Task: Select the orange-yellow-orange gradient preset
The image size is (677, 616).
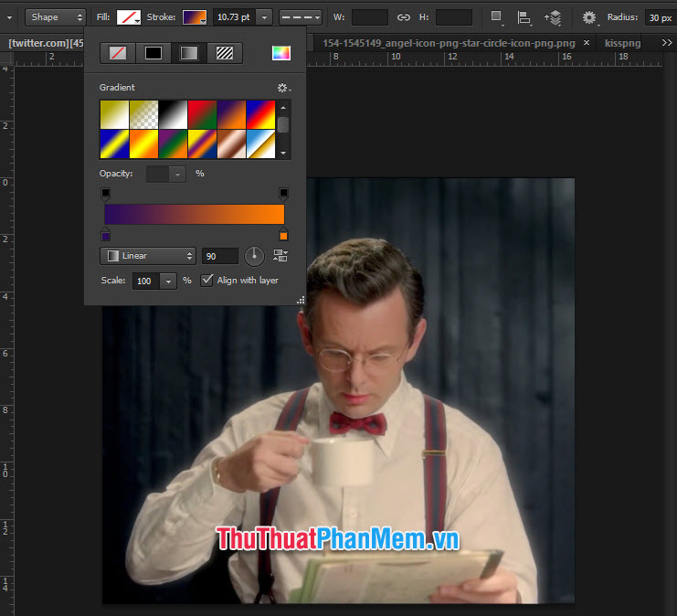Action: coord(143,143)
